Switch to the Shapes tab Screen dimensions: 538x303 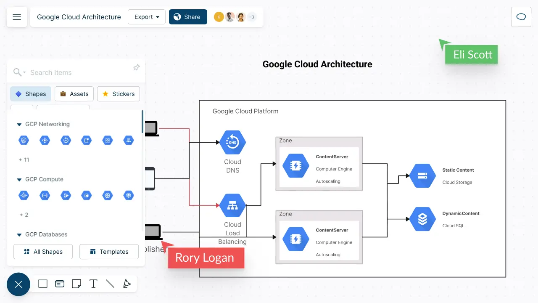[31, 94]
